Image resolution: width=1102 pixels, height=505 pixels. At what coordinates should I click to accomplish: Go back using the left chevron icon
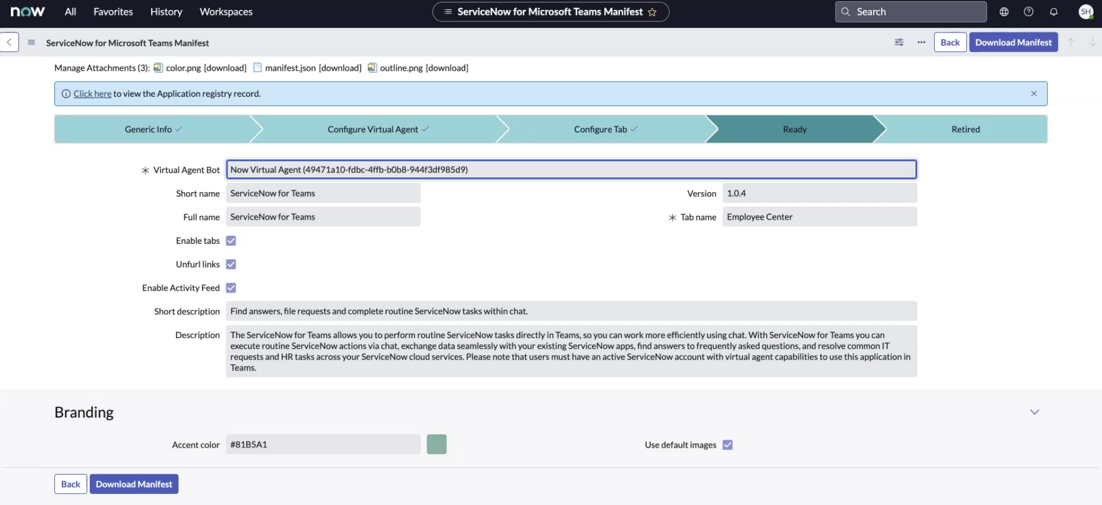click(9, 42)
